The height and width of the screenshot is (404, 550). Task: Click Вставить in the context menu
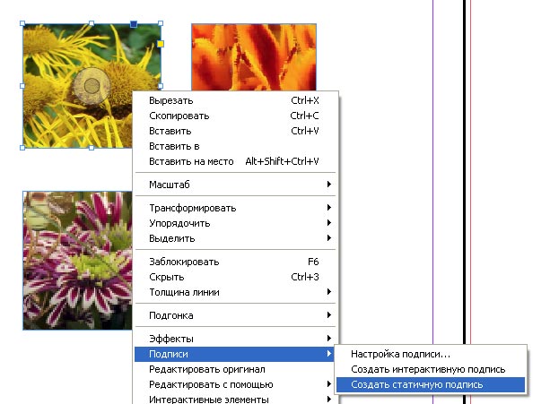coord(235,131)
